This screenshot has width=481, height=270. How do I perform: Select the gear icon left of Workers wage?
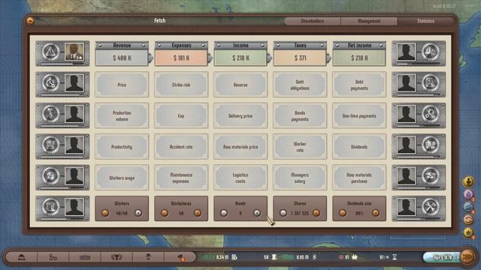coord(50,175)
